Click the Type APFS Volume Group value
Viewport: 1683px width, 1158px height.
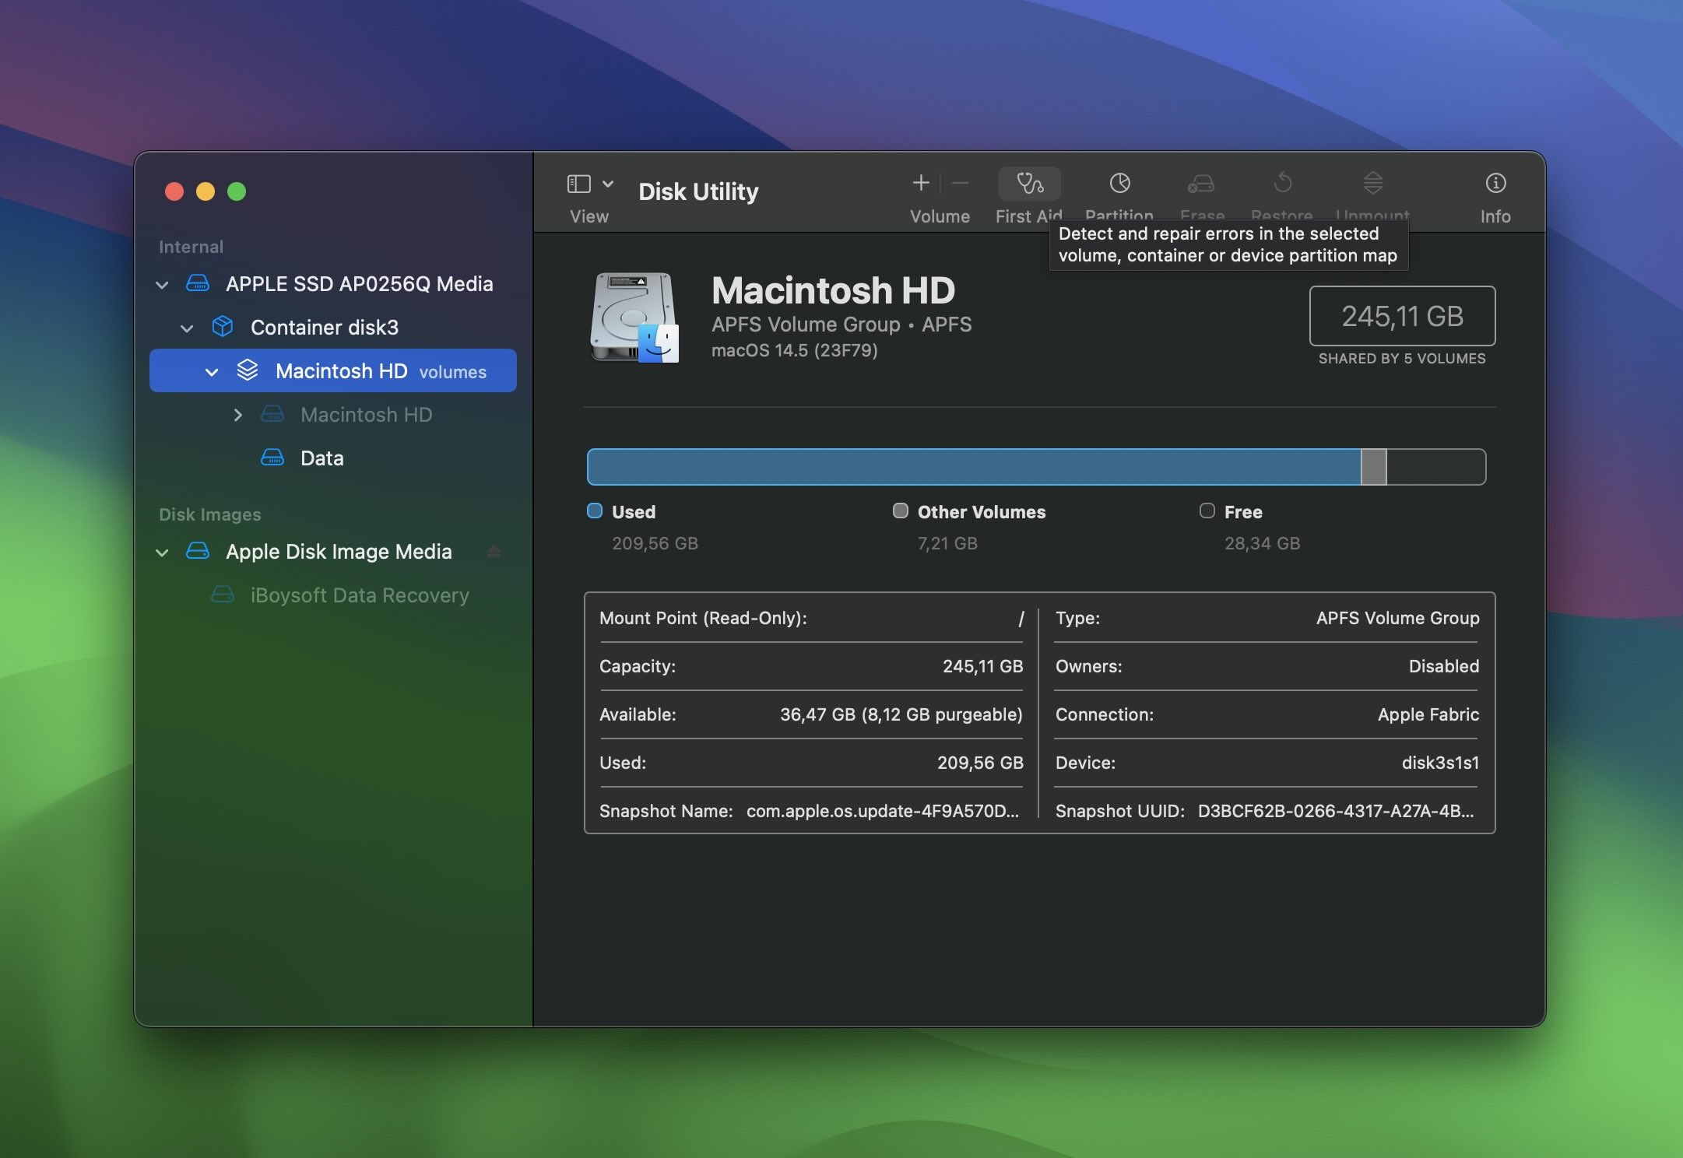click(x=1397, y=618)
